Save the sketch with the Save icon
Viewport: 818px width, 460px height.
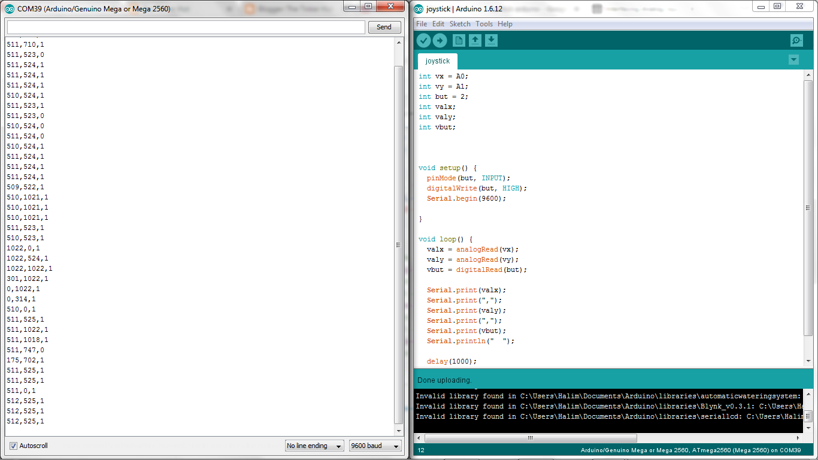click(490, 40)
